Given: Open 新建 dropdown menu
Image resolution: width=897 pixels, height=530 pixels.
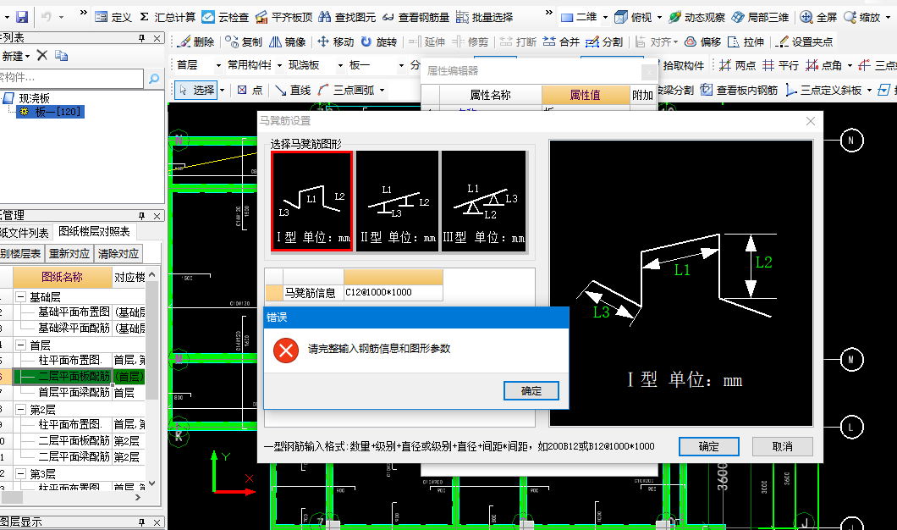Looking at the screenshot, I should pyautogui.click(x=15, y=56).
